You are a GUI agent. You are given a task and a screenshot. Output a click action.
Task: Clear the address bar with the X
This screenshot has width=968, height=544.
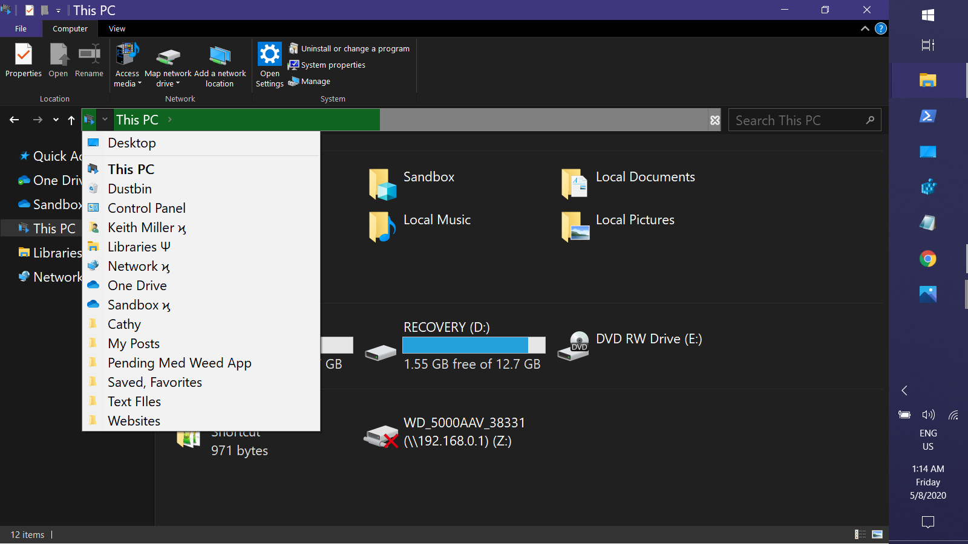point(715,120)
